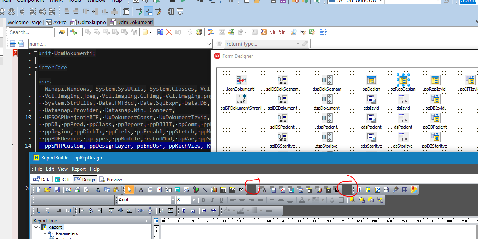This screenshot has height=239, width=478.
Task: Click the font color A swatch
Action: [x=301, y=200]
